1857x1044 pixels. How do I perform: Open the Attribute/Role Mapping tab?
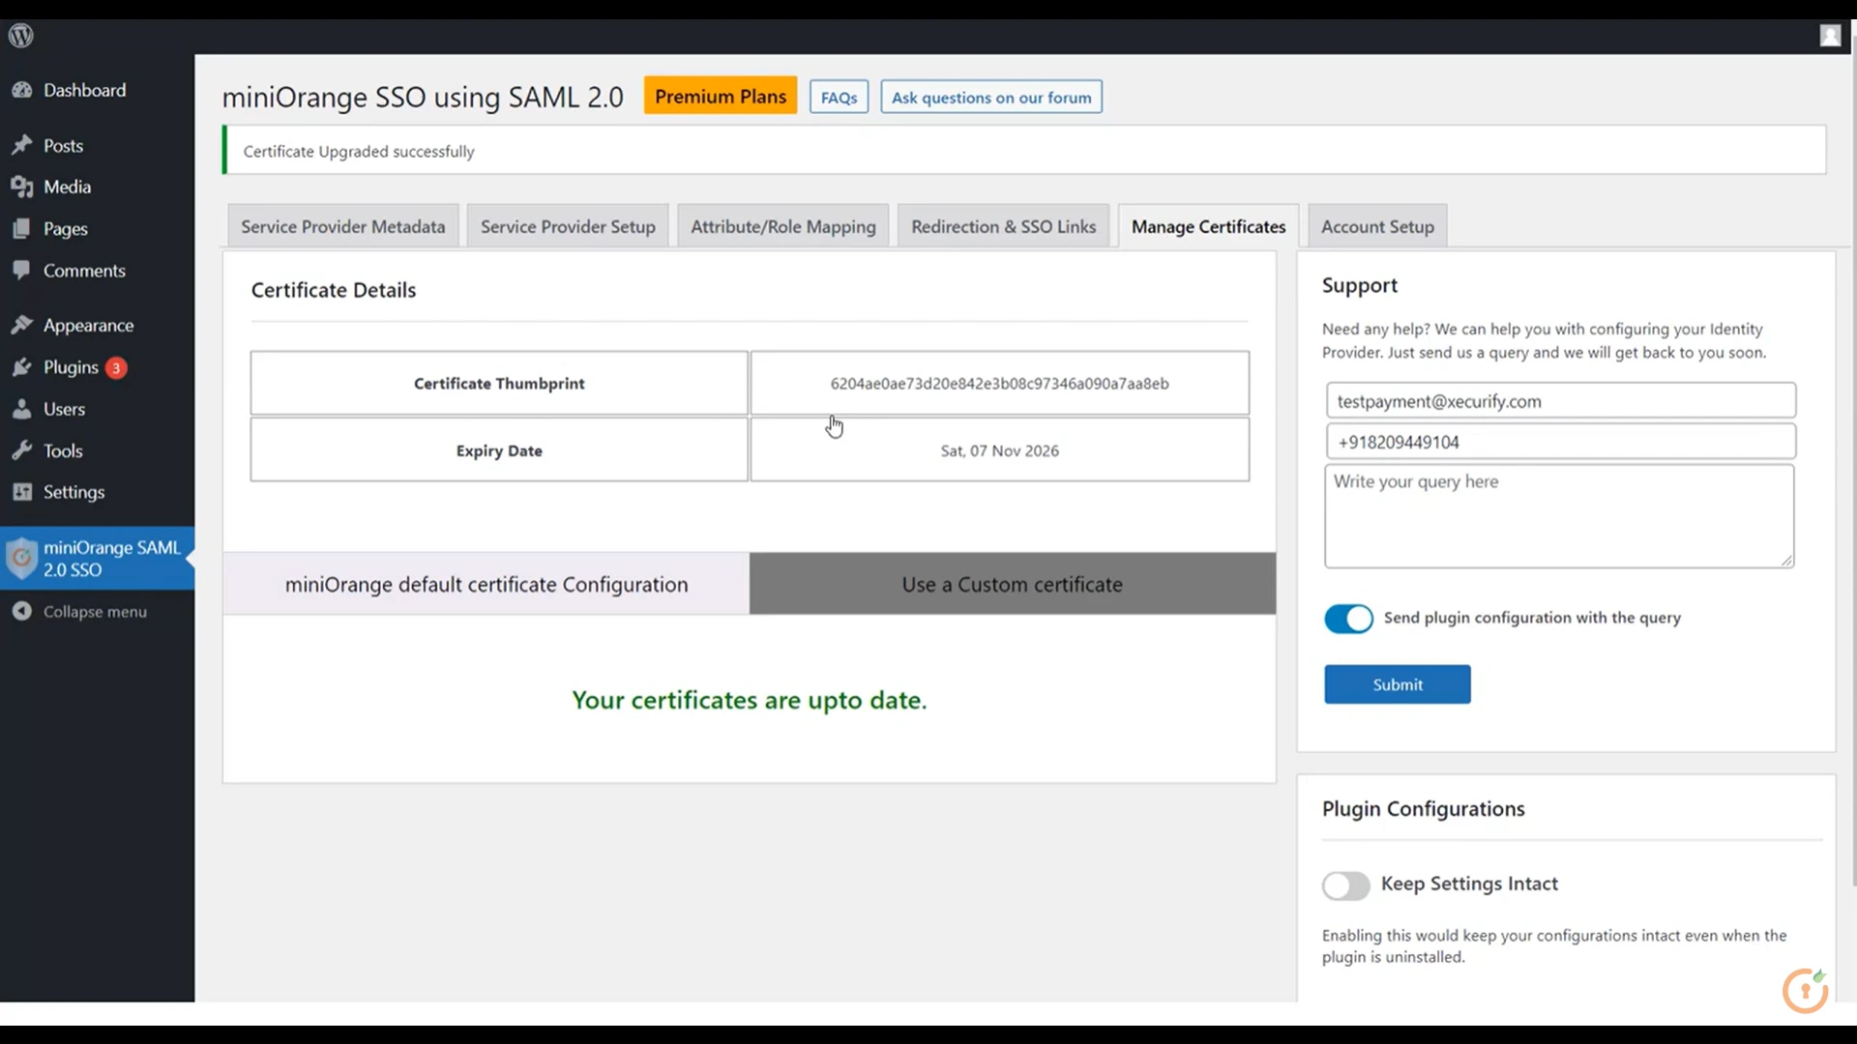[783, 226]
